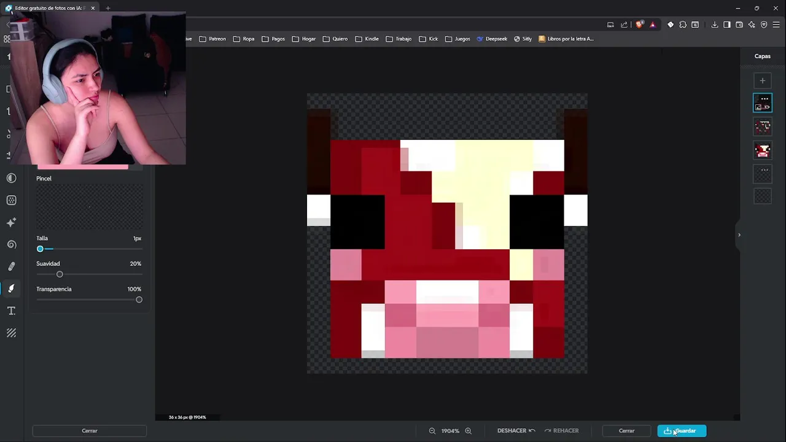Click the Cerrar button next to Guardar
Image resolution: width=786 pixels, height=442 pixels.
click(626, 431)
